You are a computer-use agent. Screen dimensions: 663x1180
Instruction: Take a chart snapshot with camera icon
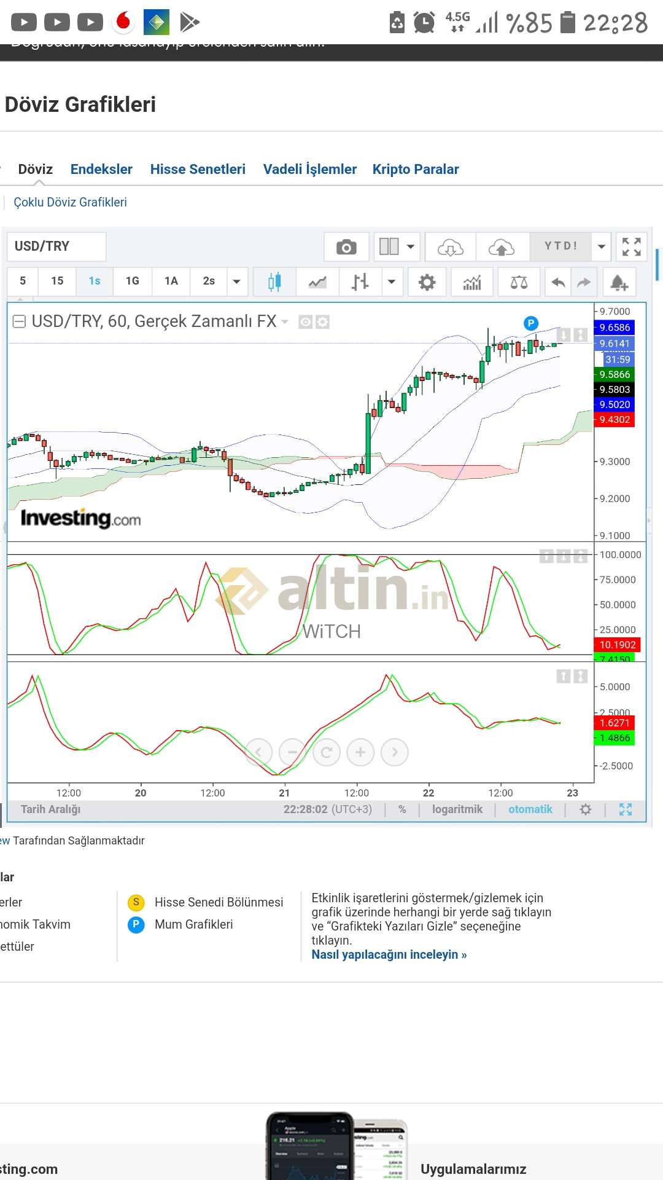(x=346, y=247)
